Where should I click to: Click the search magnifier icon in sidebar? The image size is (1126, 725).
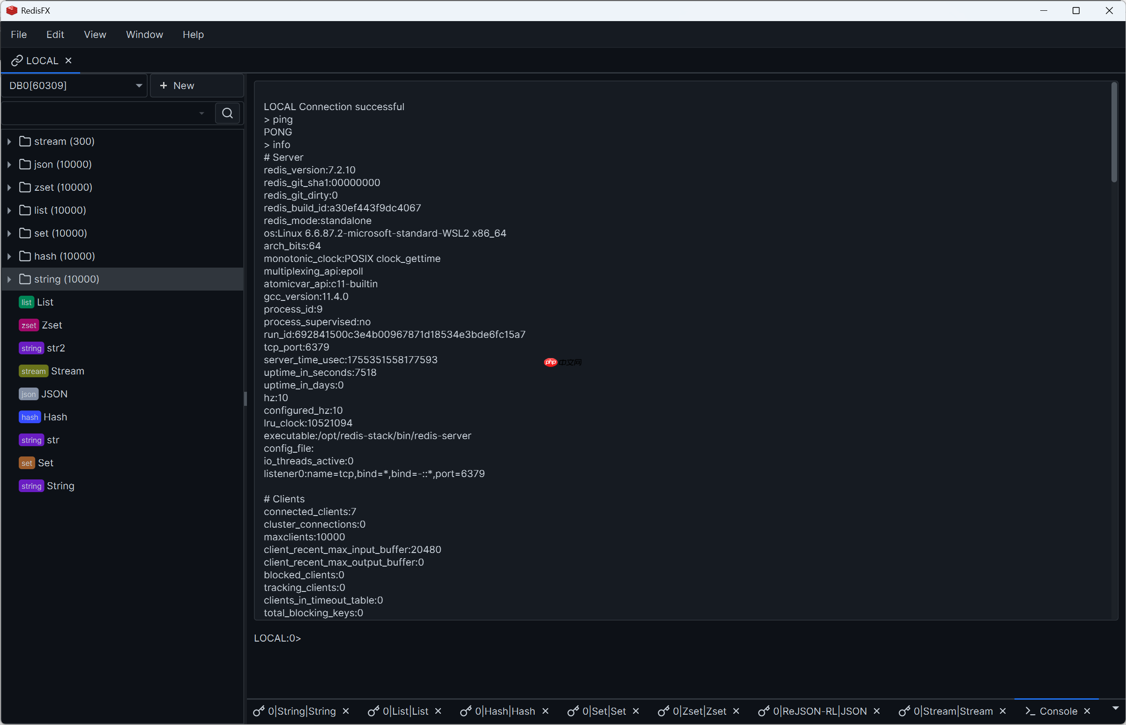(227, 113)
